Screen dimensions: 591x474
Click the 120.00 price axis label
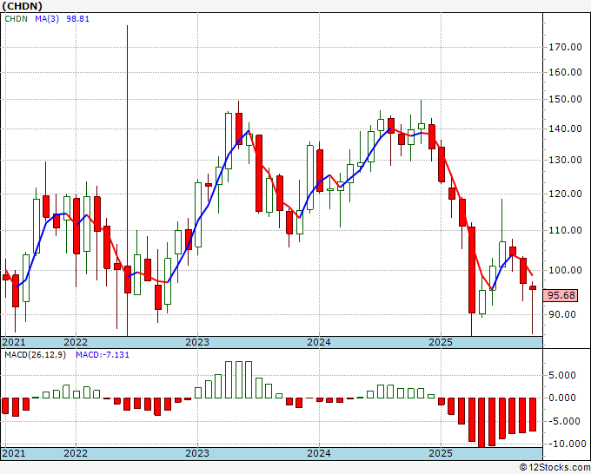(565, 194)
